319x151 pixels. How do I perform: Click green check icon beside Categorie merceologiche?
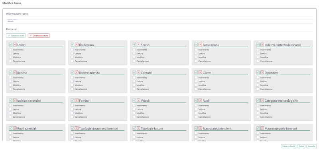(x=258, y=100)
